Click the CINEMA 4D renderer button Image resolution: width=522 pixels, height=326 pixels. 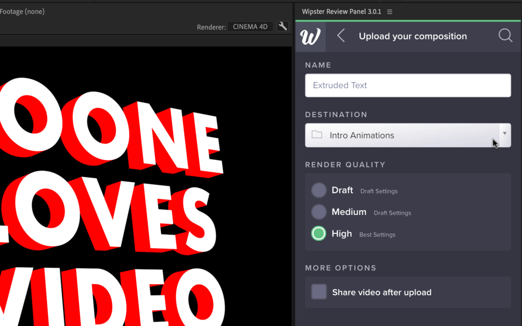[x=251, y=27]
